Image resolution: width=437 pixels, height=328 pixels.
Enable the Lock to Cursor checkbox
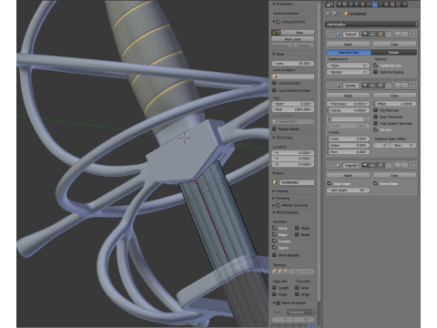tap(274, 83)
